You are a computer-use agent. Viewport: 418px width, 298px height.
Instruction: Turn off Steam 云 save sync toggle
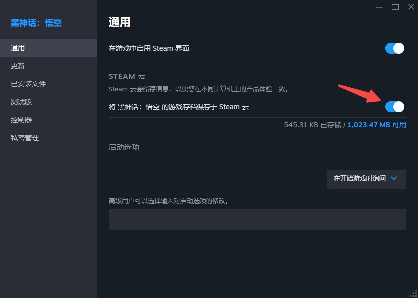pyautogui.click(x=394, y=107)
